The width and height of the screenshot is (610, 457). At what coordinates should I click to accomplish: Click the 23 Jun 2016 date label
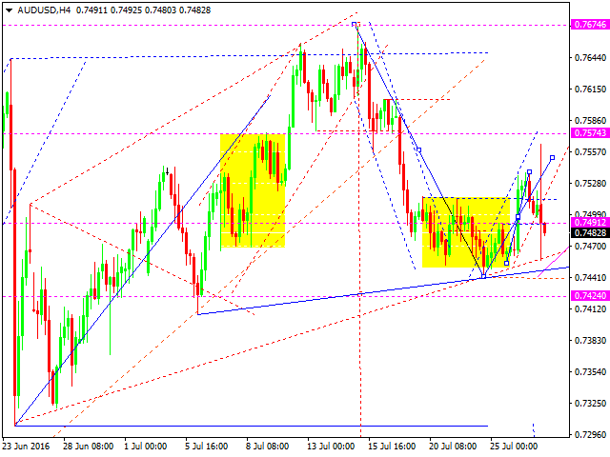(x=26, y=447)
